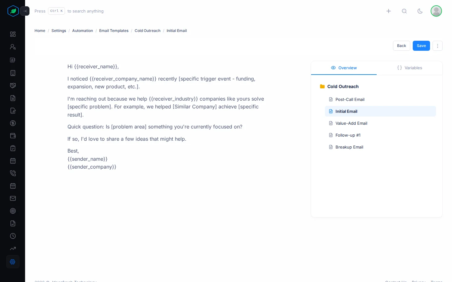The height and width of the screenshot is (282, 452).
Task: Click the wallet icon in sidebar
Action: pyautogui.click(x=13, y=136)
